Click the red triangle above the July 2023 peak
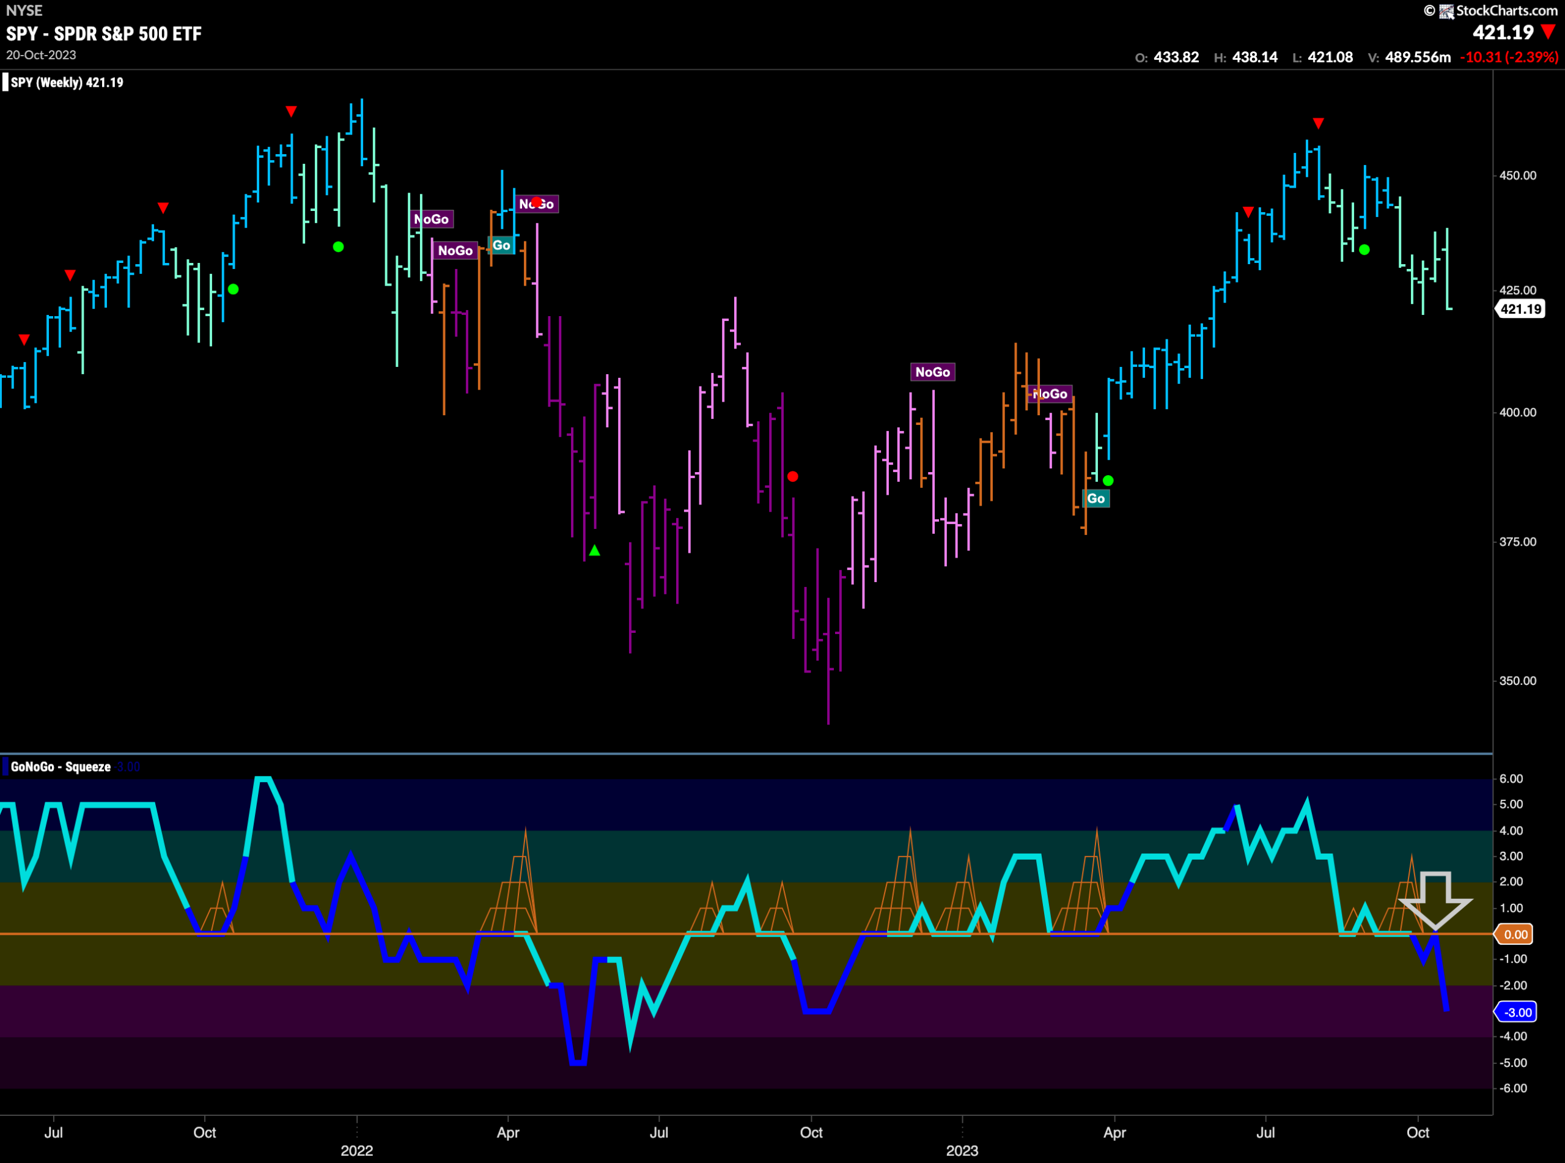This screenshot has width=1565, height=1163. coord(1318,123)
